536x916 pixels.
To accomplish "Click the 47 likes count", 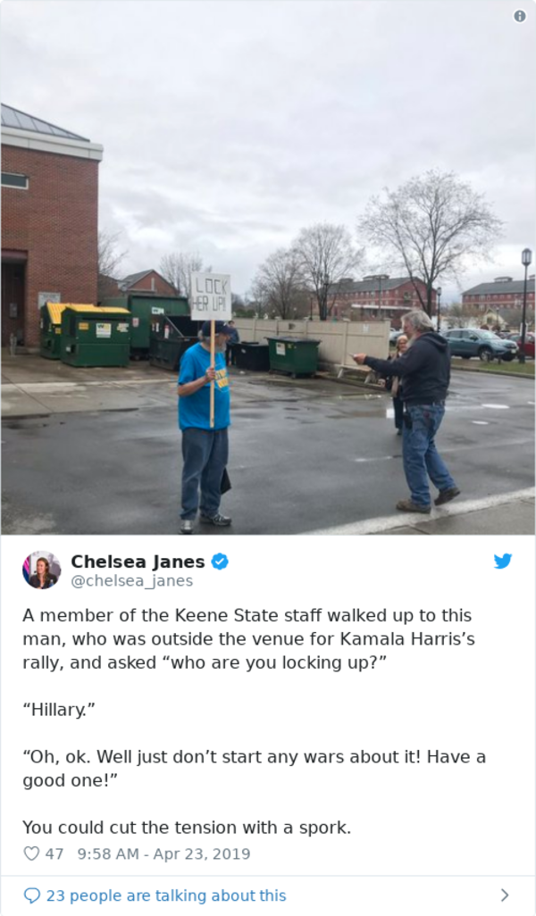I will pos(54,854).
